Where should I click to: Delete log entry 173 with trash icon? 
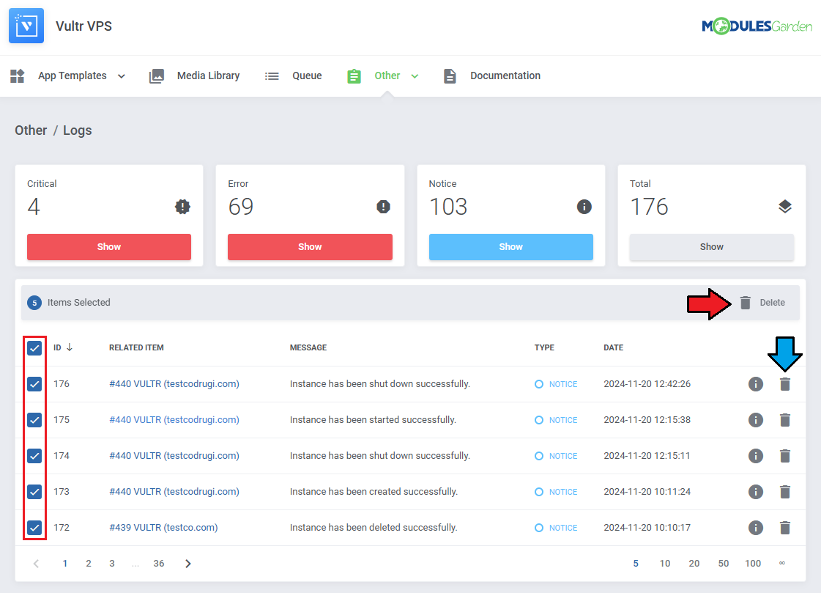point(785,491)
